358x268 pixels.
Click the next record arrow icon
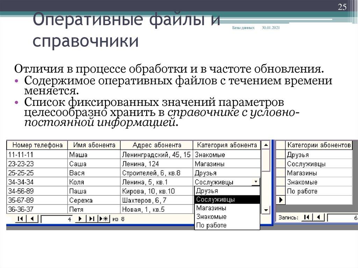[80, 218]
